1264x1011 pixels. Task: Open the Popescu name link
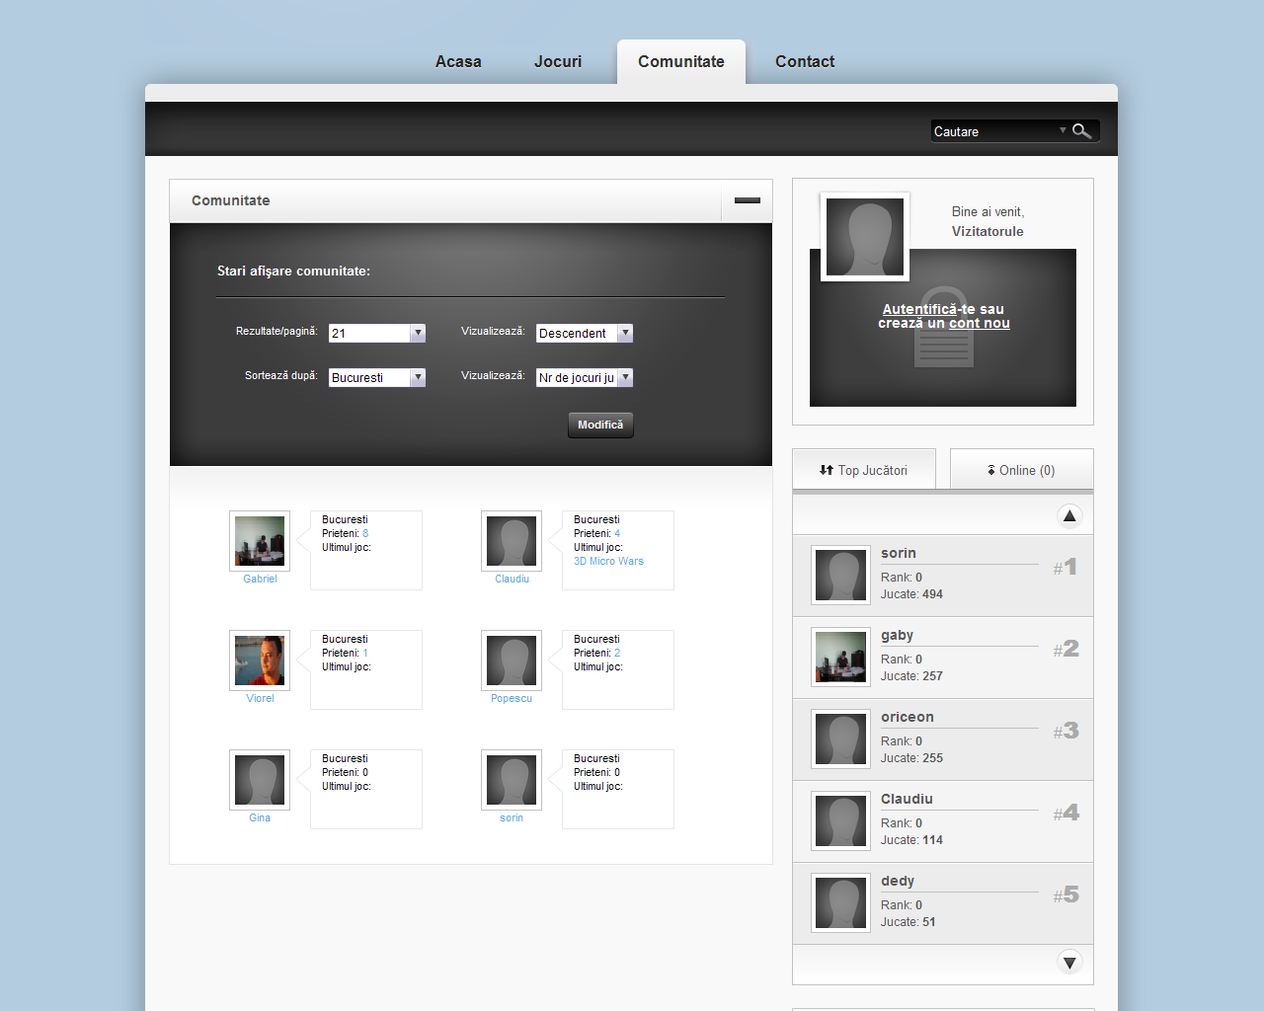point(512,698)
